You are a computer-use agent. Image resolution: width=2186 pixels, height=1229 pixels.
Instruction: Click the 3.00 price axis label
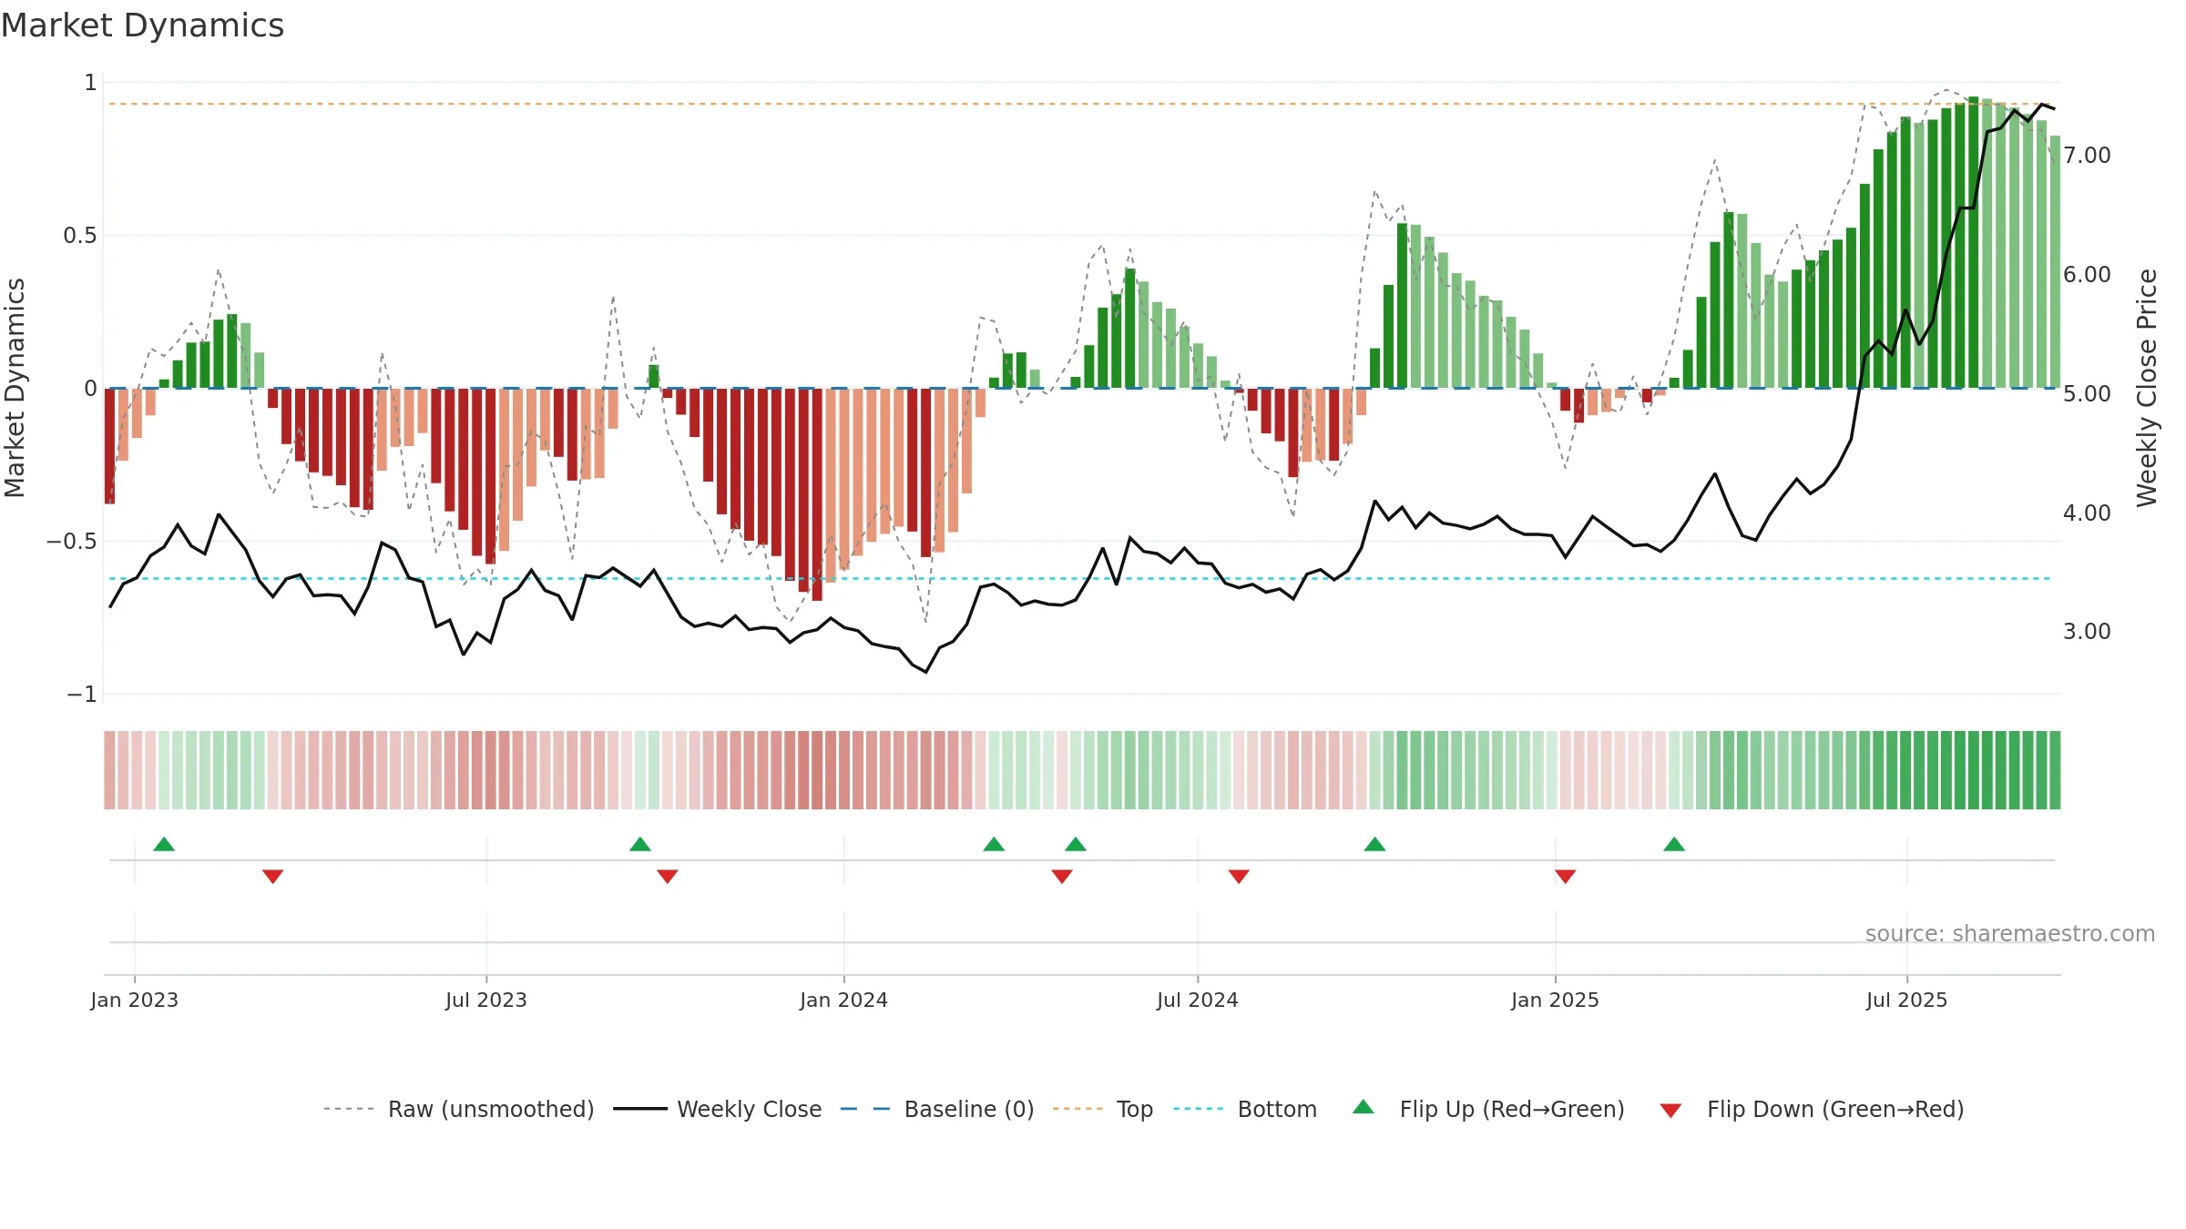tap(2087, 632)
